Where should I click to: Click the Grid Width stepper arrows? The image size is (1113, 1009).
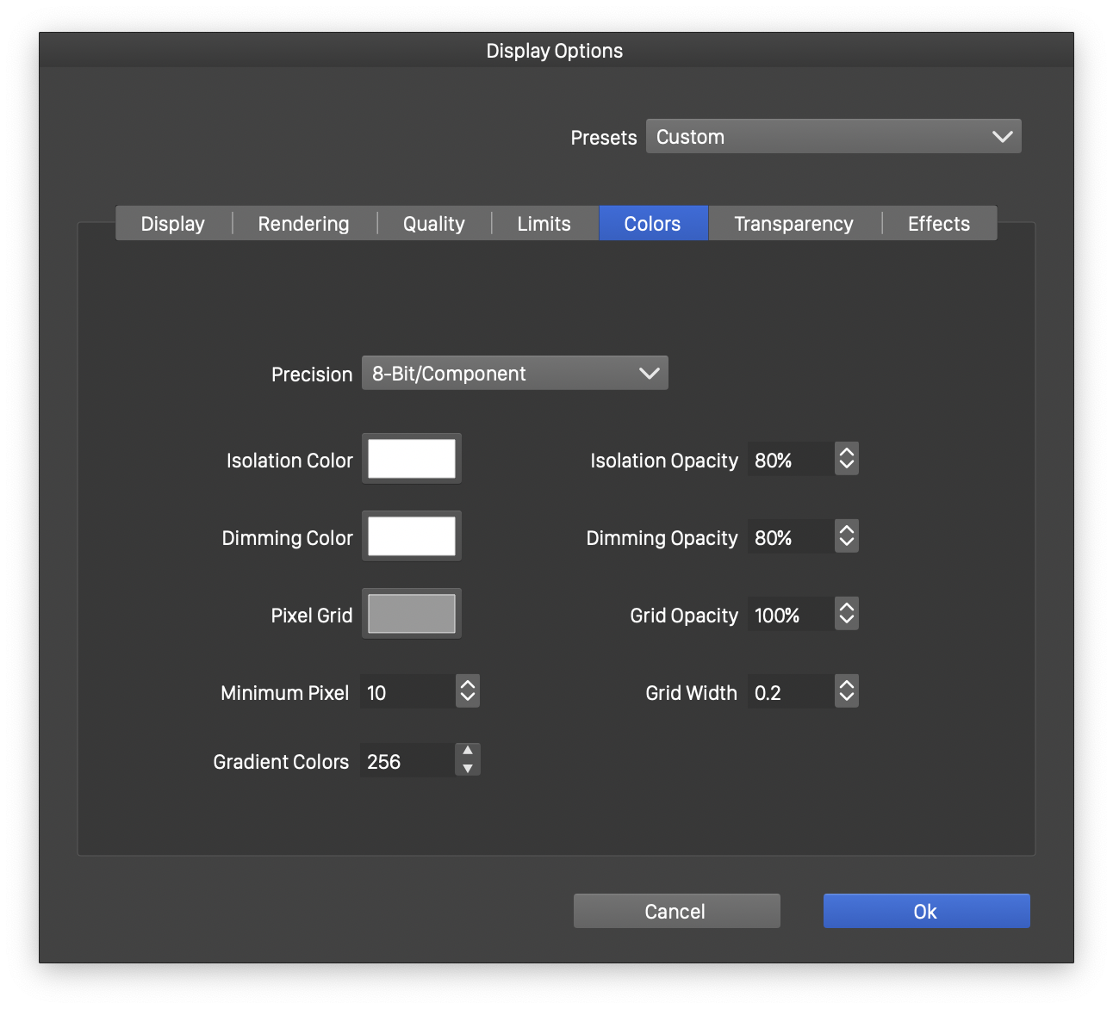point(847,691)
